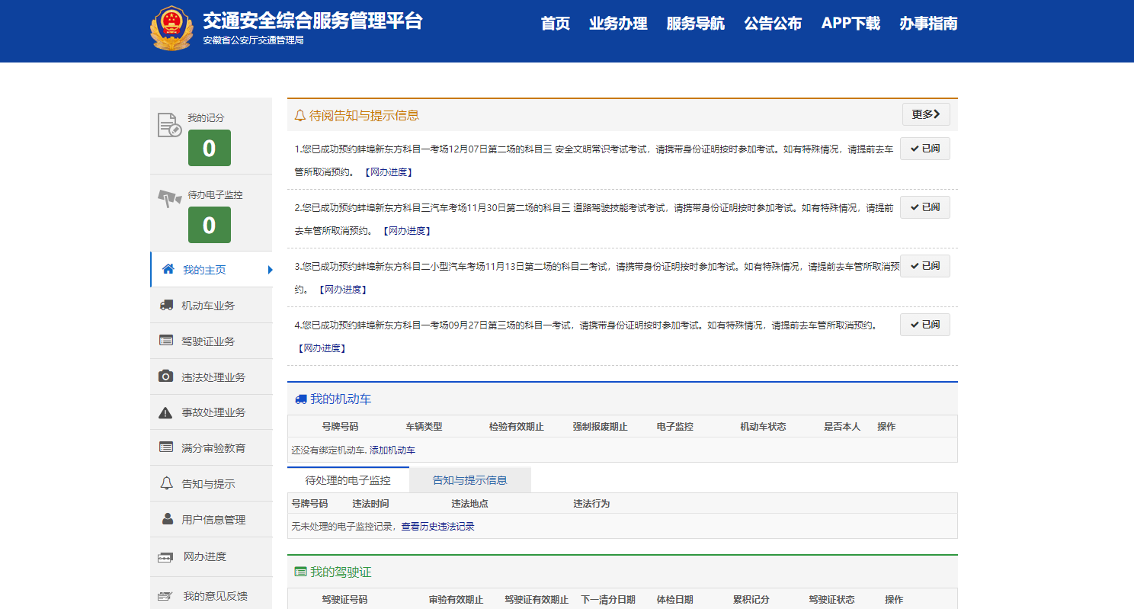Mark the first notification as 已阅
This screenshot has width=1134, height=609.
pyautogui.click(x=924, y=149)
